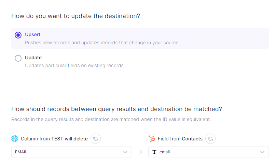Screen dimensions: 275x168
Task: Click the Update option label
Action: pos(33,58)
